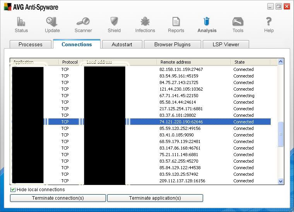
Task: Select row with remote 67.71.141.45:22150
Action: [x=141, y=96]
